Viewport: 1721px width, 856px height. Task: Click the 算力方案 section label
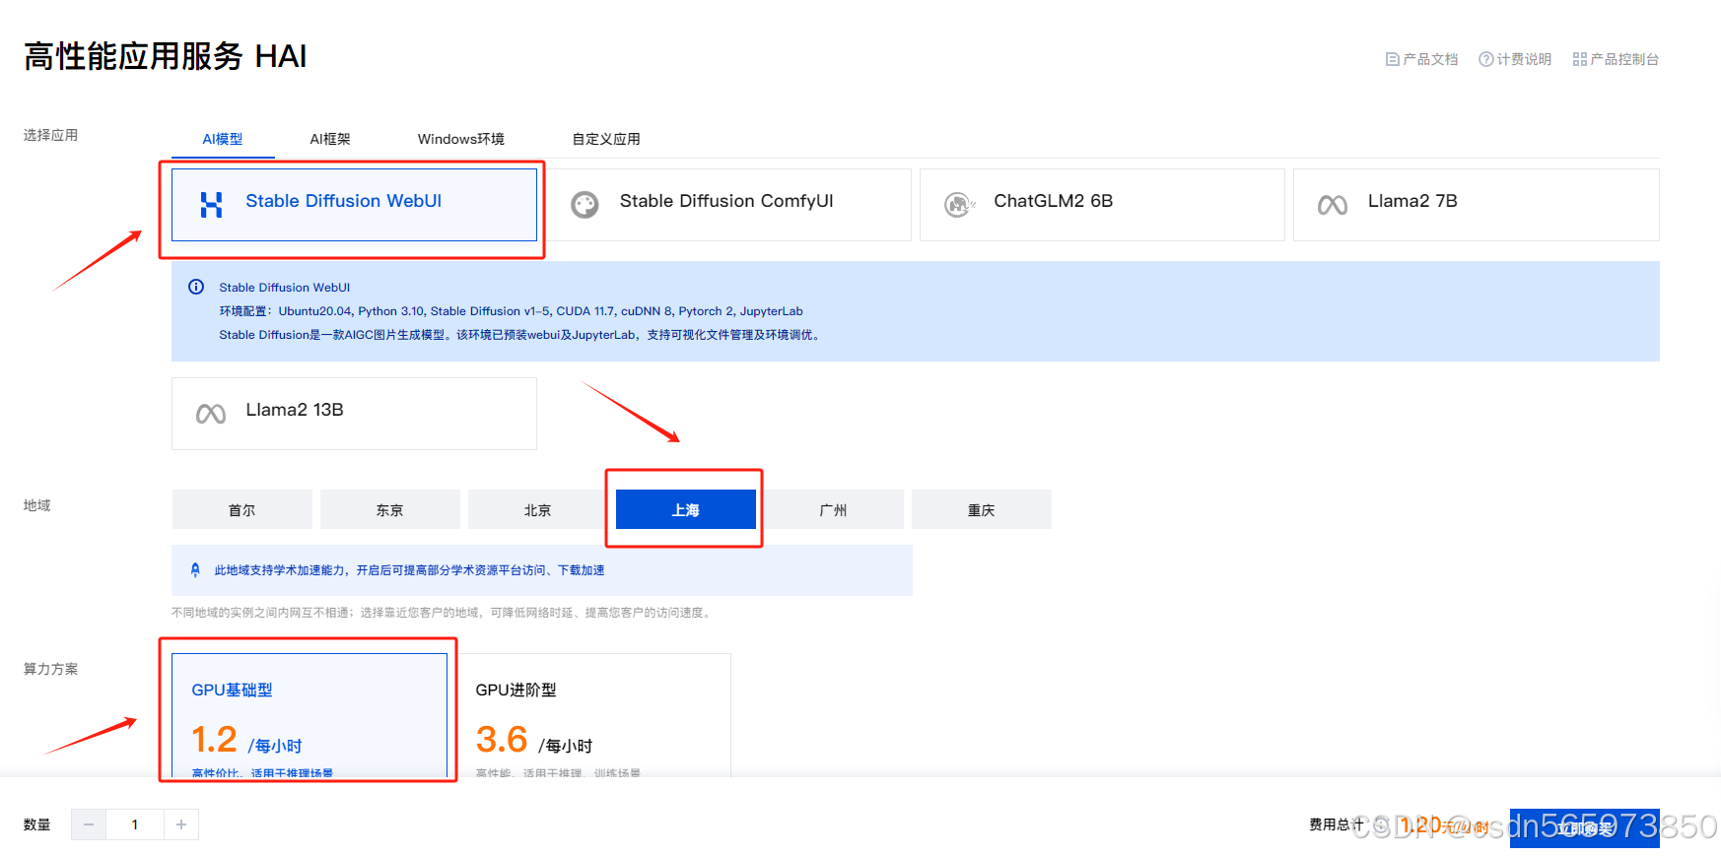click(50, 669)
